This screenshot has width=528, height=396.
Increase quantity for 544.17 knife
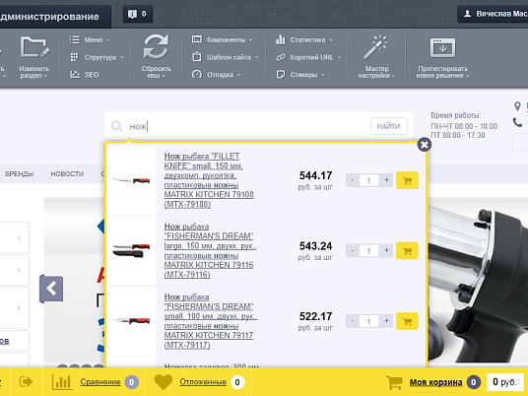click(x=386, y=180)
